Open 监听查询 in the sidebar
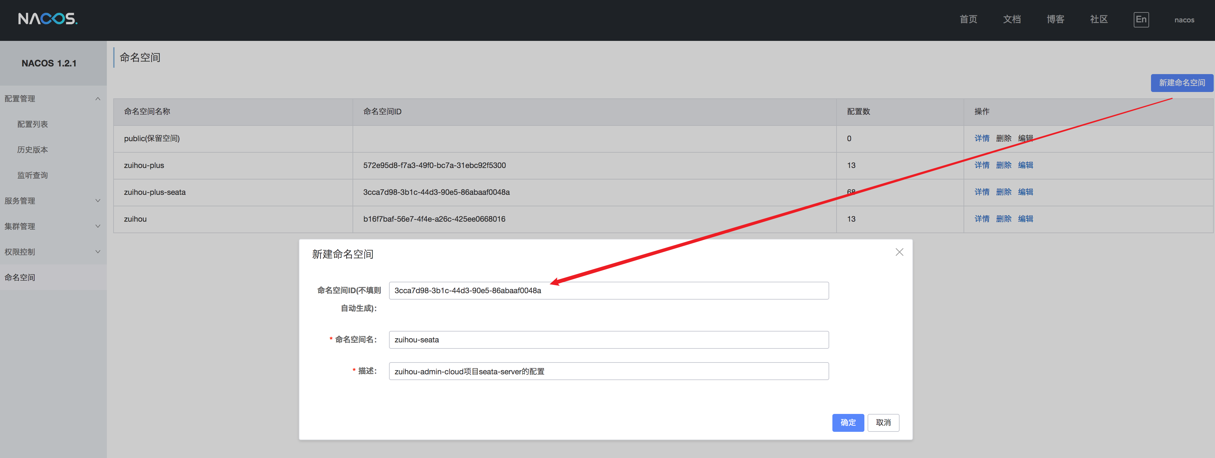Image resolution: width=1215 pixels, height=458 pixels. [x=33, y=175]
